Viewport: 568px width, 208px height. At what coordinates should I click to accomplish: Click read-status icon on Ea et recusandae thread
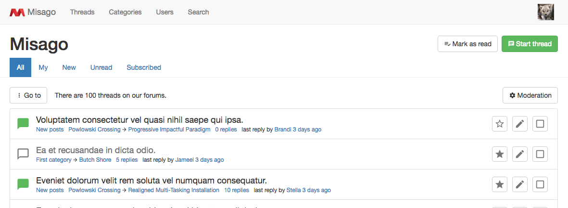(23, 154)
